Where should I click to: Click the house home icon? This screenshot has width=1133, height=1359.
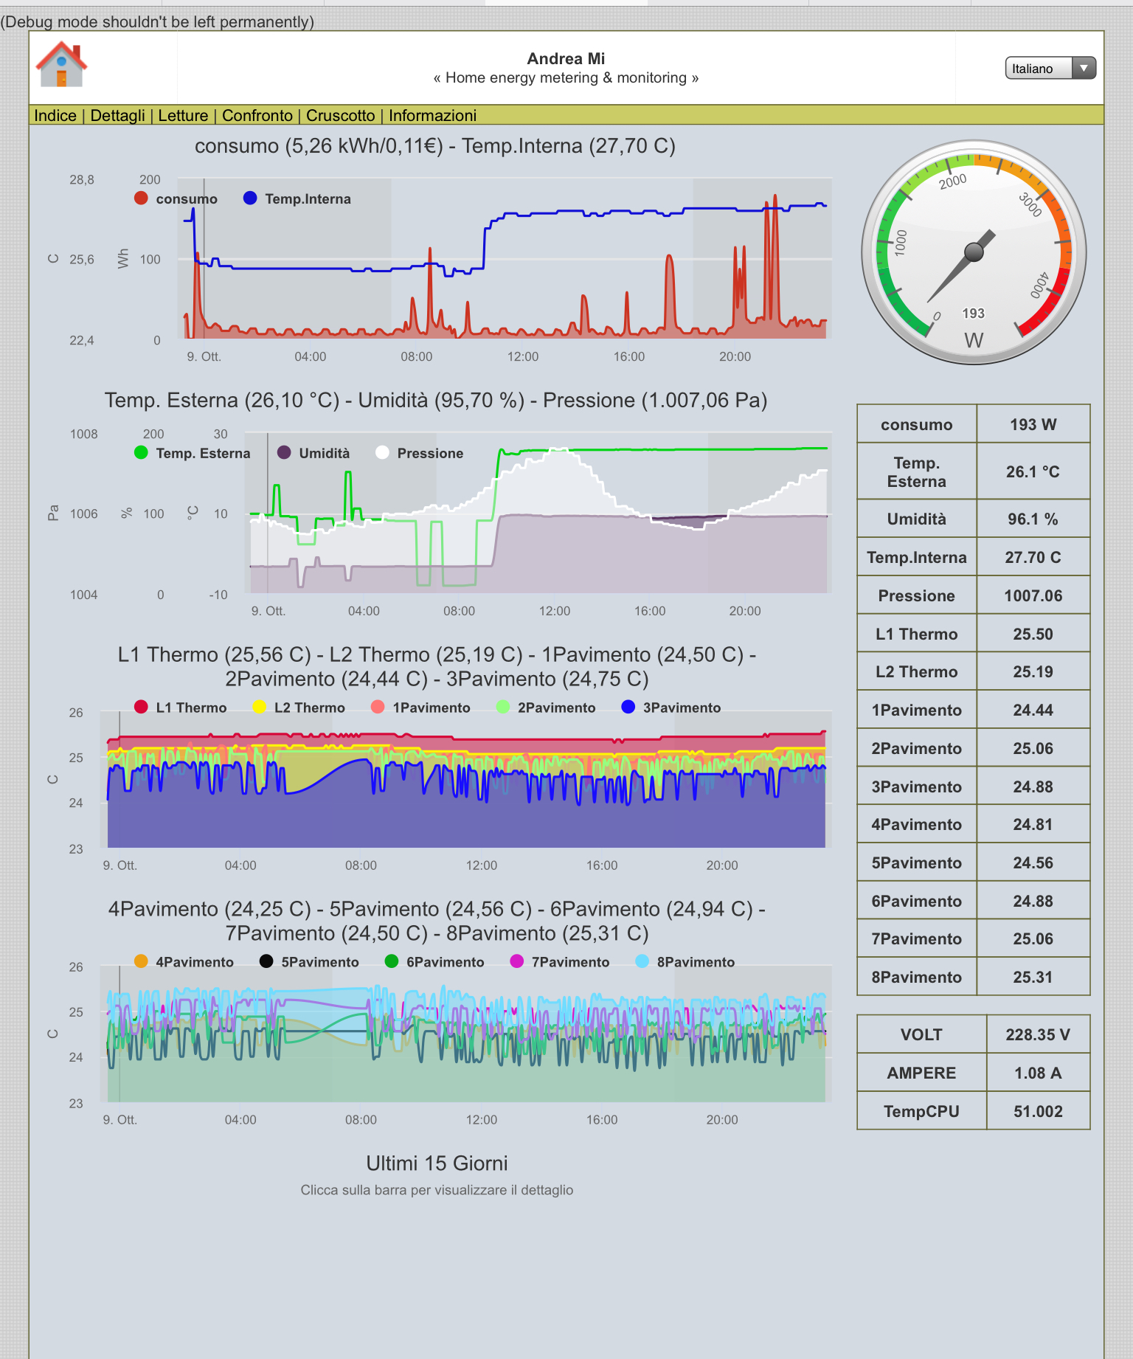62,65
